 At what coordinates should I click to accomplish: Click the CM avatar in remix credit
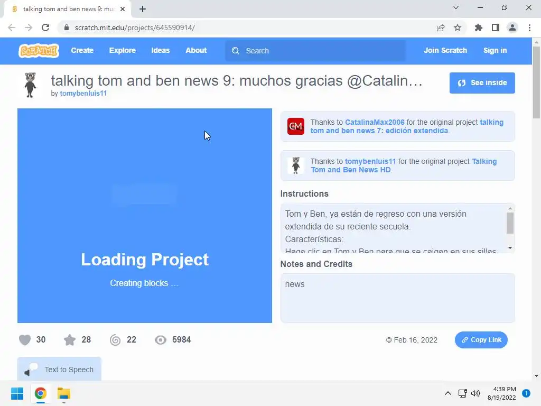point(296,126)
